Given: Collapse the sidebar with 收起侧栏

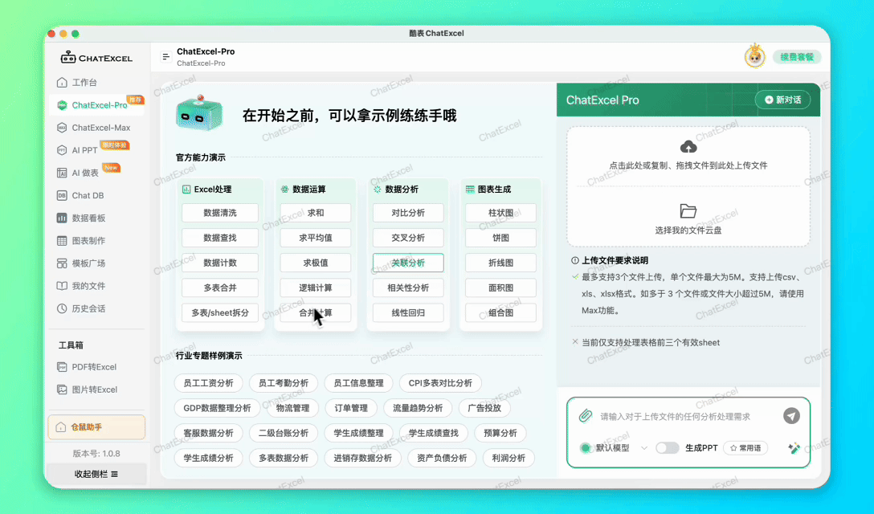Looking at the screenshot, I should coord(96,474).
